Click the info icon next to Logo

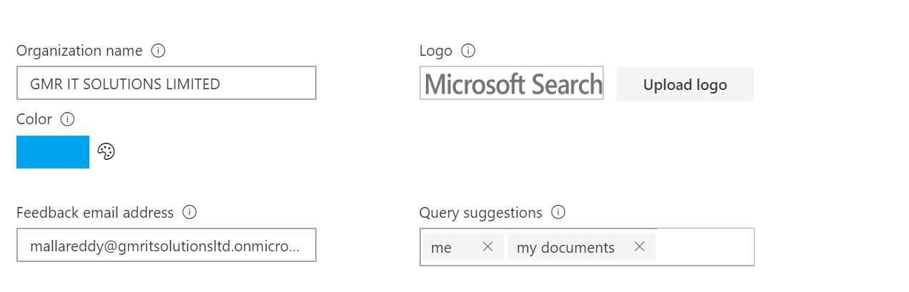[468, 51]
